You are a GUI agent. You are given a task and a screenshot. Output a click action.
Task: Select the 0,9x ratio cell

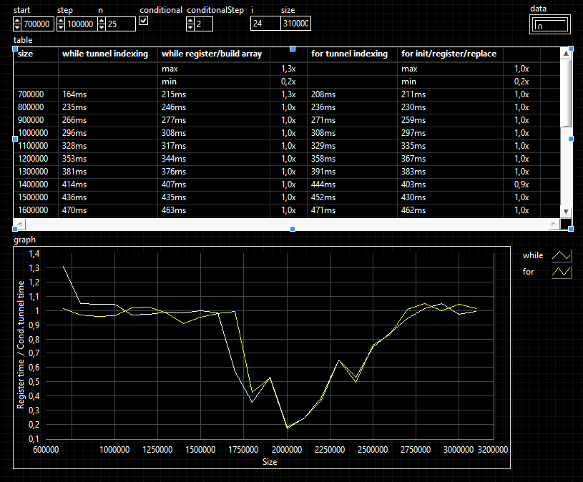click(x=521, y=185)
